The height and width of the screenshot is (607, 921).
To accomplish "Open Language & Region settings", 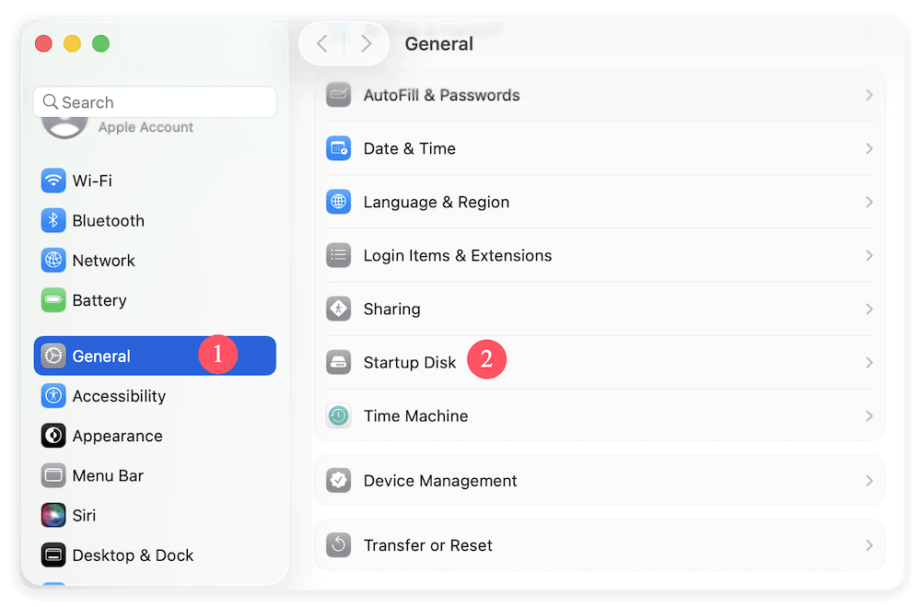I will [x=436, y=202].
